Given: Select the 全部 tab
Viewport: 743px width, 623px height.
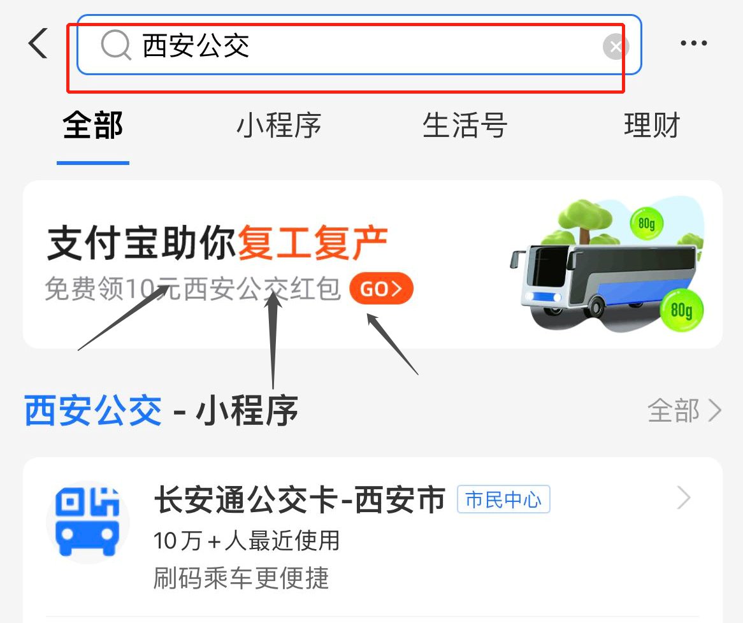Looking at the screenshot, I should point(93,125).
